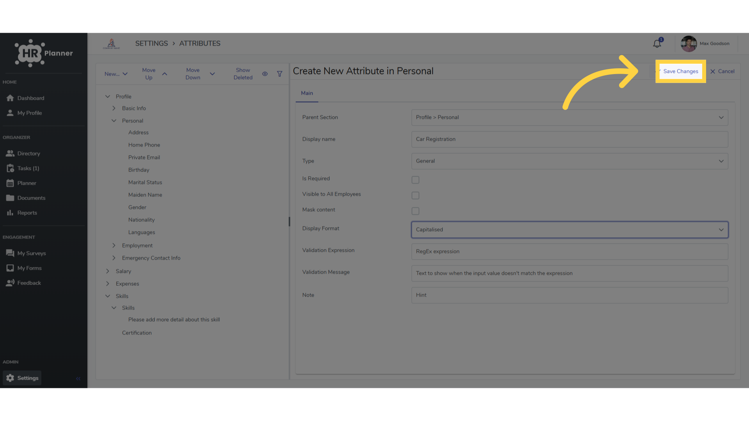The width and height of the screenshot is (749, 421).
Task: Open Dashboard from the sidebar
Action: point(25,98)
